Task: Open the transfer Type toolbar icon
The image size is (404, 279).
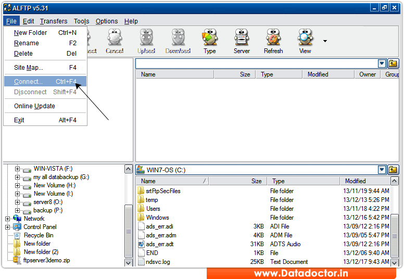Action: [210, 41]
